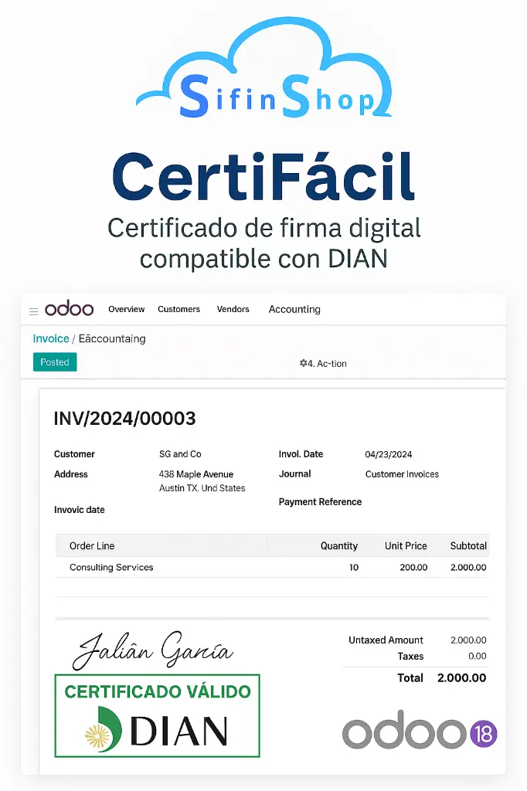527x791 pixels.
Task: Click the Unit Price column header
Action: point(406,546)
